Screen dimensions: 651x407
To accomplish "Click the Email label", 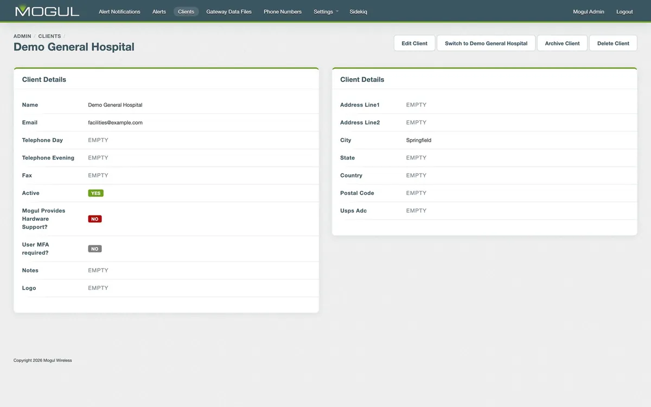I will 30,123.
